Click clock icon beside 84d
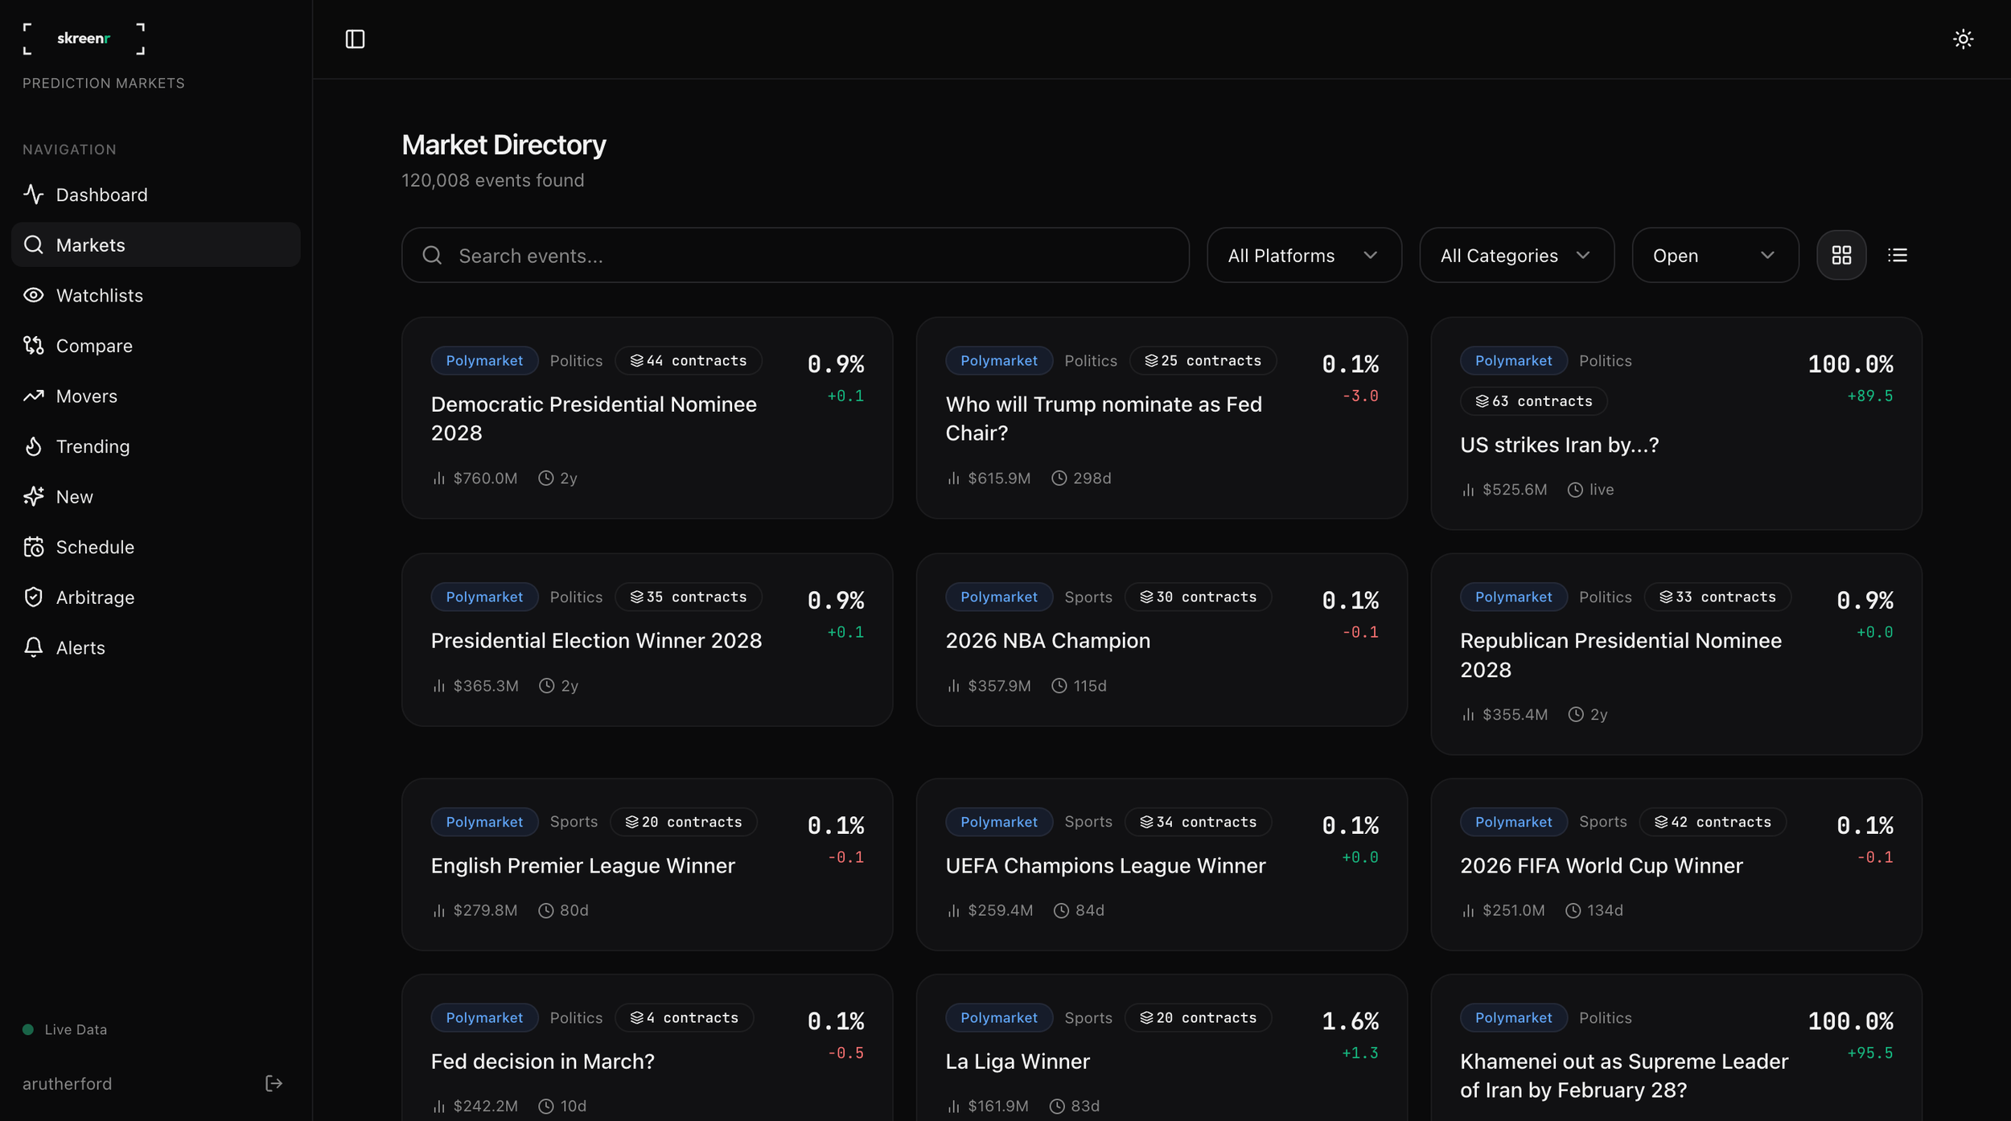 pos(1061,910)
